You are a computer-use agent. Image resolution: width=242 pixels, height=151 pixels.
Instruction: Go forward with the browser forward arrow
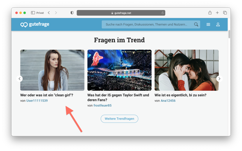(56, 13)
